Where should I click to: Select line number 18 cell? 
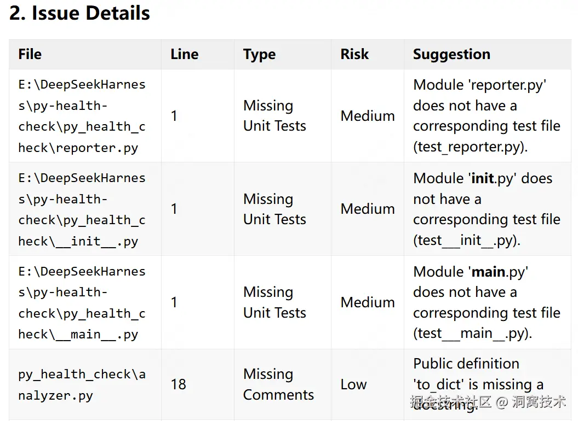[179, 384]
